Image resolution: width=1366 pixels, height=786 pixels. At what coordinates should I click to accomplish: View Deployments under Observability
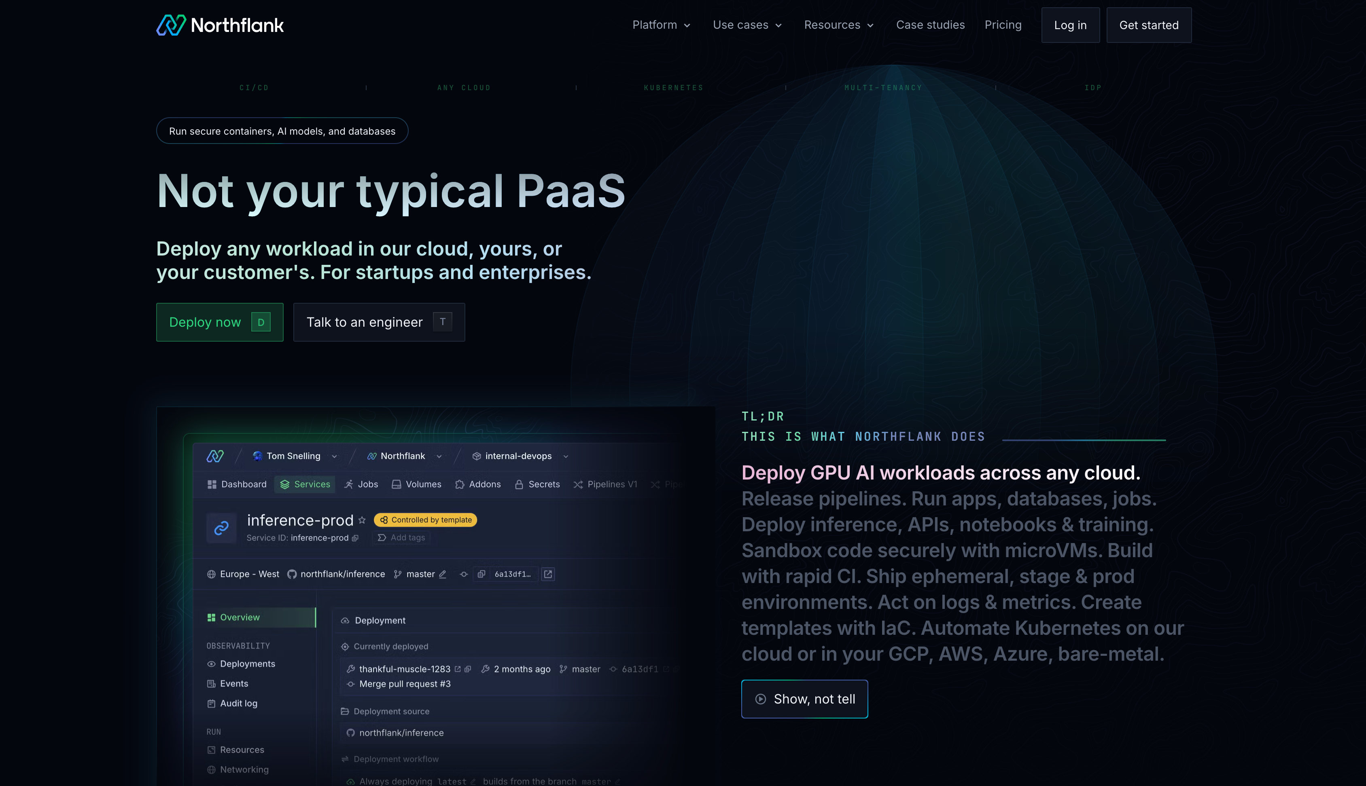click(247, 663)
